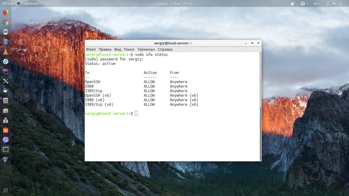Launch Viber from the dock

pos(5,140)
